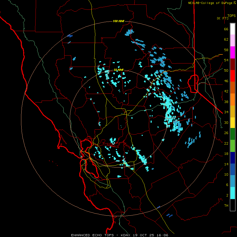Click the 18 value on the legend
The width and height of the screenshot is (237, 237).
click(226, 154)
